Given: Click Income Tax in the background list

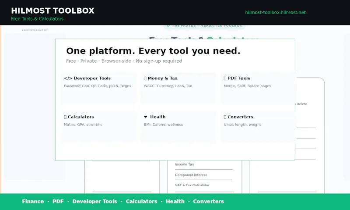Looking at the screenshot, I should click(184, 164).
